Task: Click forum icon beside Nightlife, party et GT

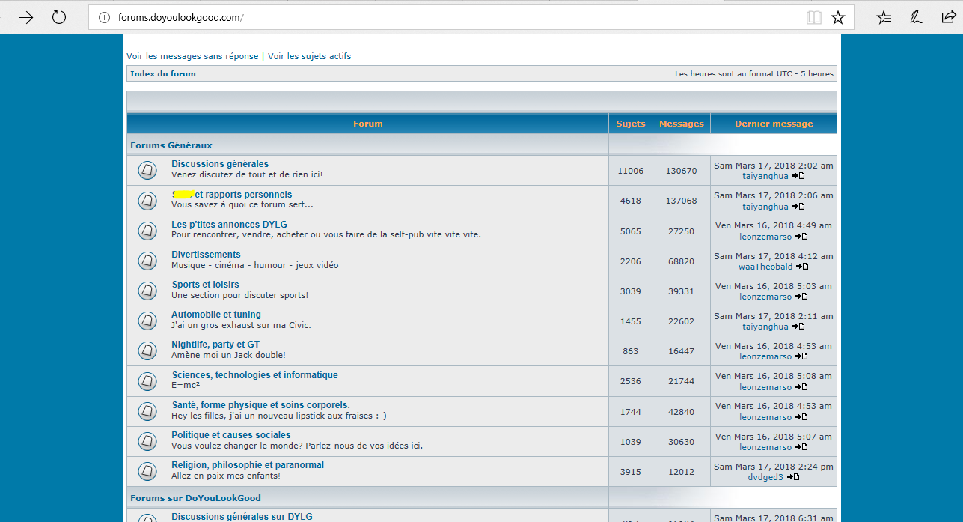Action: pos(147,351)
